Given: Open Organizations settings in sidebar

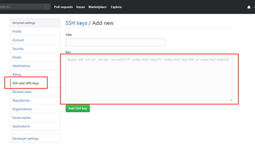Looking at the screenshot, I should click(35, 109).
